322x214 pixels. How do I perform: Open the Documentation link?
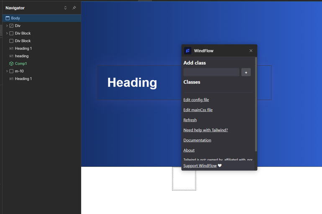[197, 140]
